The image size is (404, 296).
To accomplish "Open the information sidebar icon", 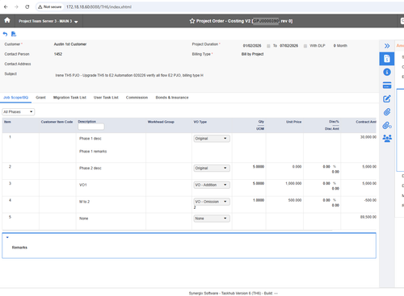I will (x=387, y=72).
